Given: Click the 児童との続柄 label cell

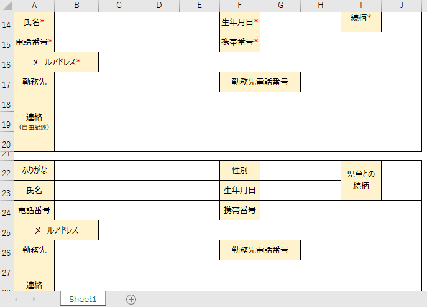Looking at the screenshot, I should coord(361,180).
